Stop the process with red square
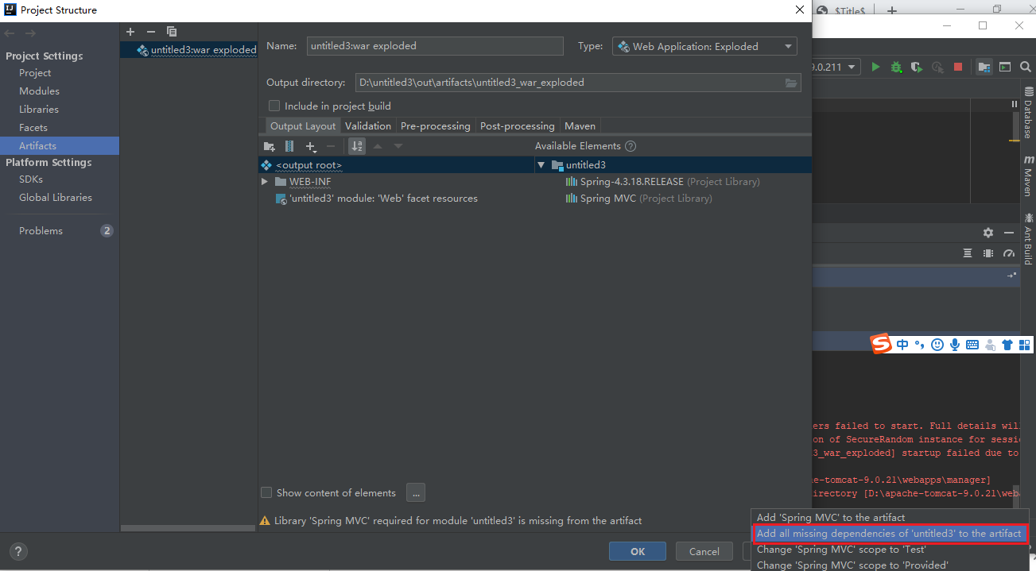 pos(958,68)
